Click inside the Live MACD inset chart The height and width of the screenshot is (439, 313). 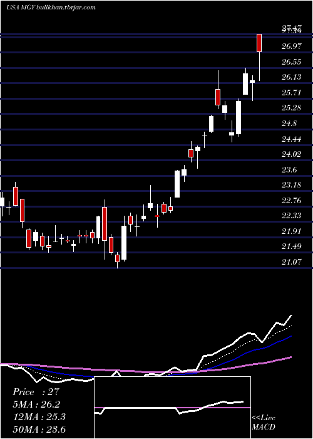tap(172, 408)
